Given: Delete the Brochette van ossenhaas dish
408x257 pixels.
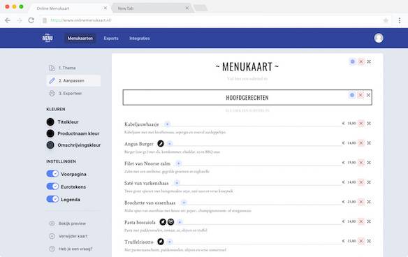Looking at the screenshot, I should 361,202.
